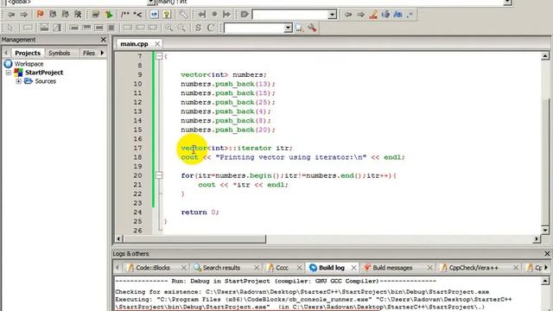The image size is (553, 311).
Task: Click the upper toolbar search input field
Action: [x=290, y=15]
